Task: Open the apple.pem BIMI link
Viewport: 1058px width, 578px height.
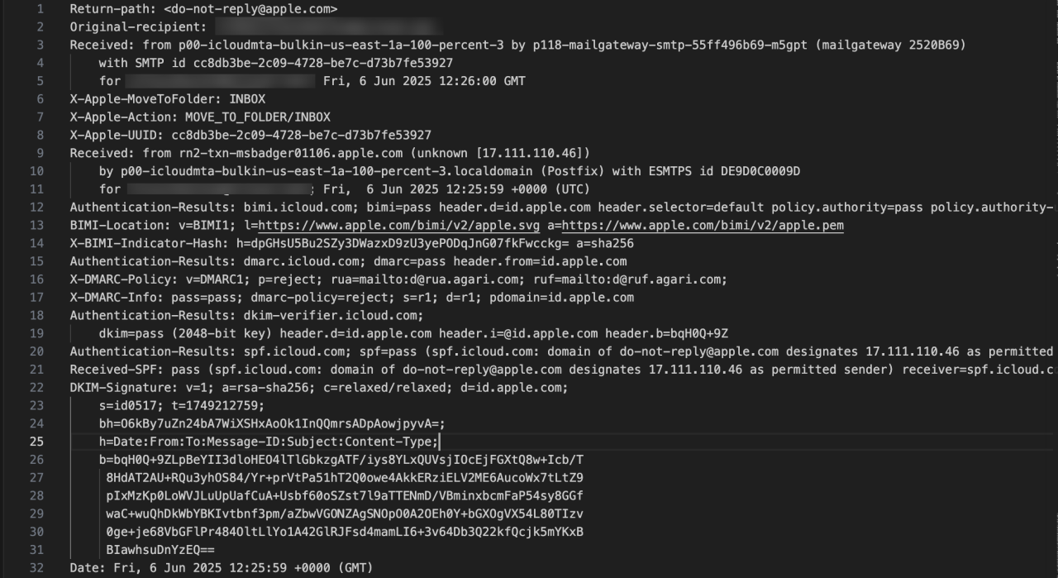Action: point(702,226)
